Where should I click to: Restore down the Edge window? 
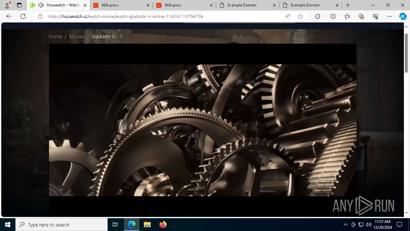388,5
